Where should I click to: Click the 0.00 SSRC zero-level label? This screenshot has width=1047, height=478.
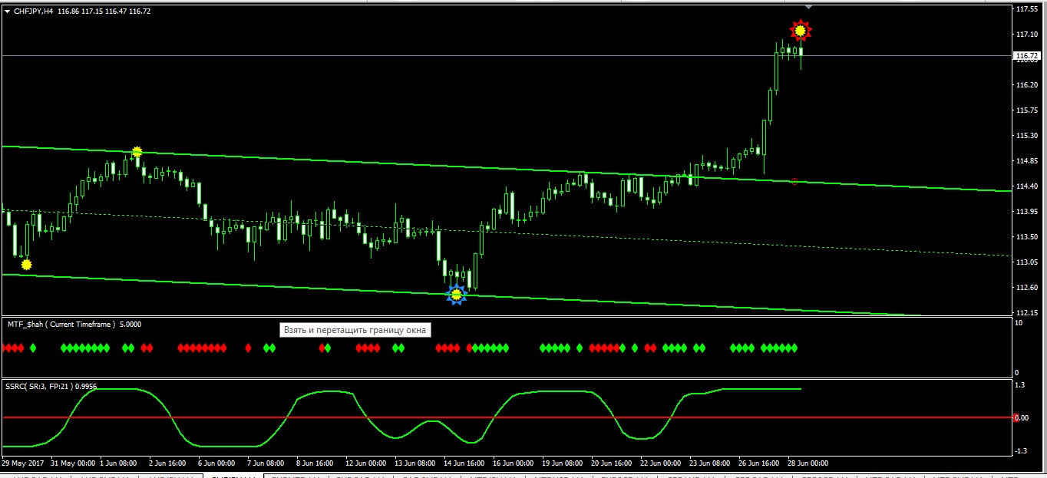1022,417
